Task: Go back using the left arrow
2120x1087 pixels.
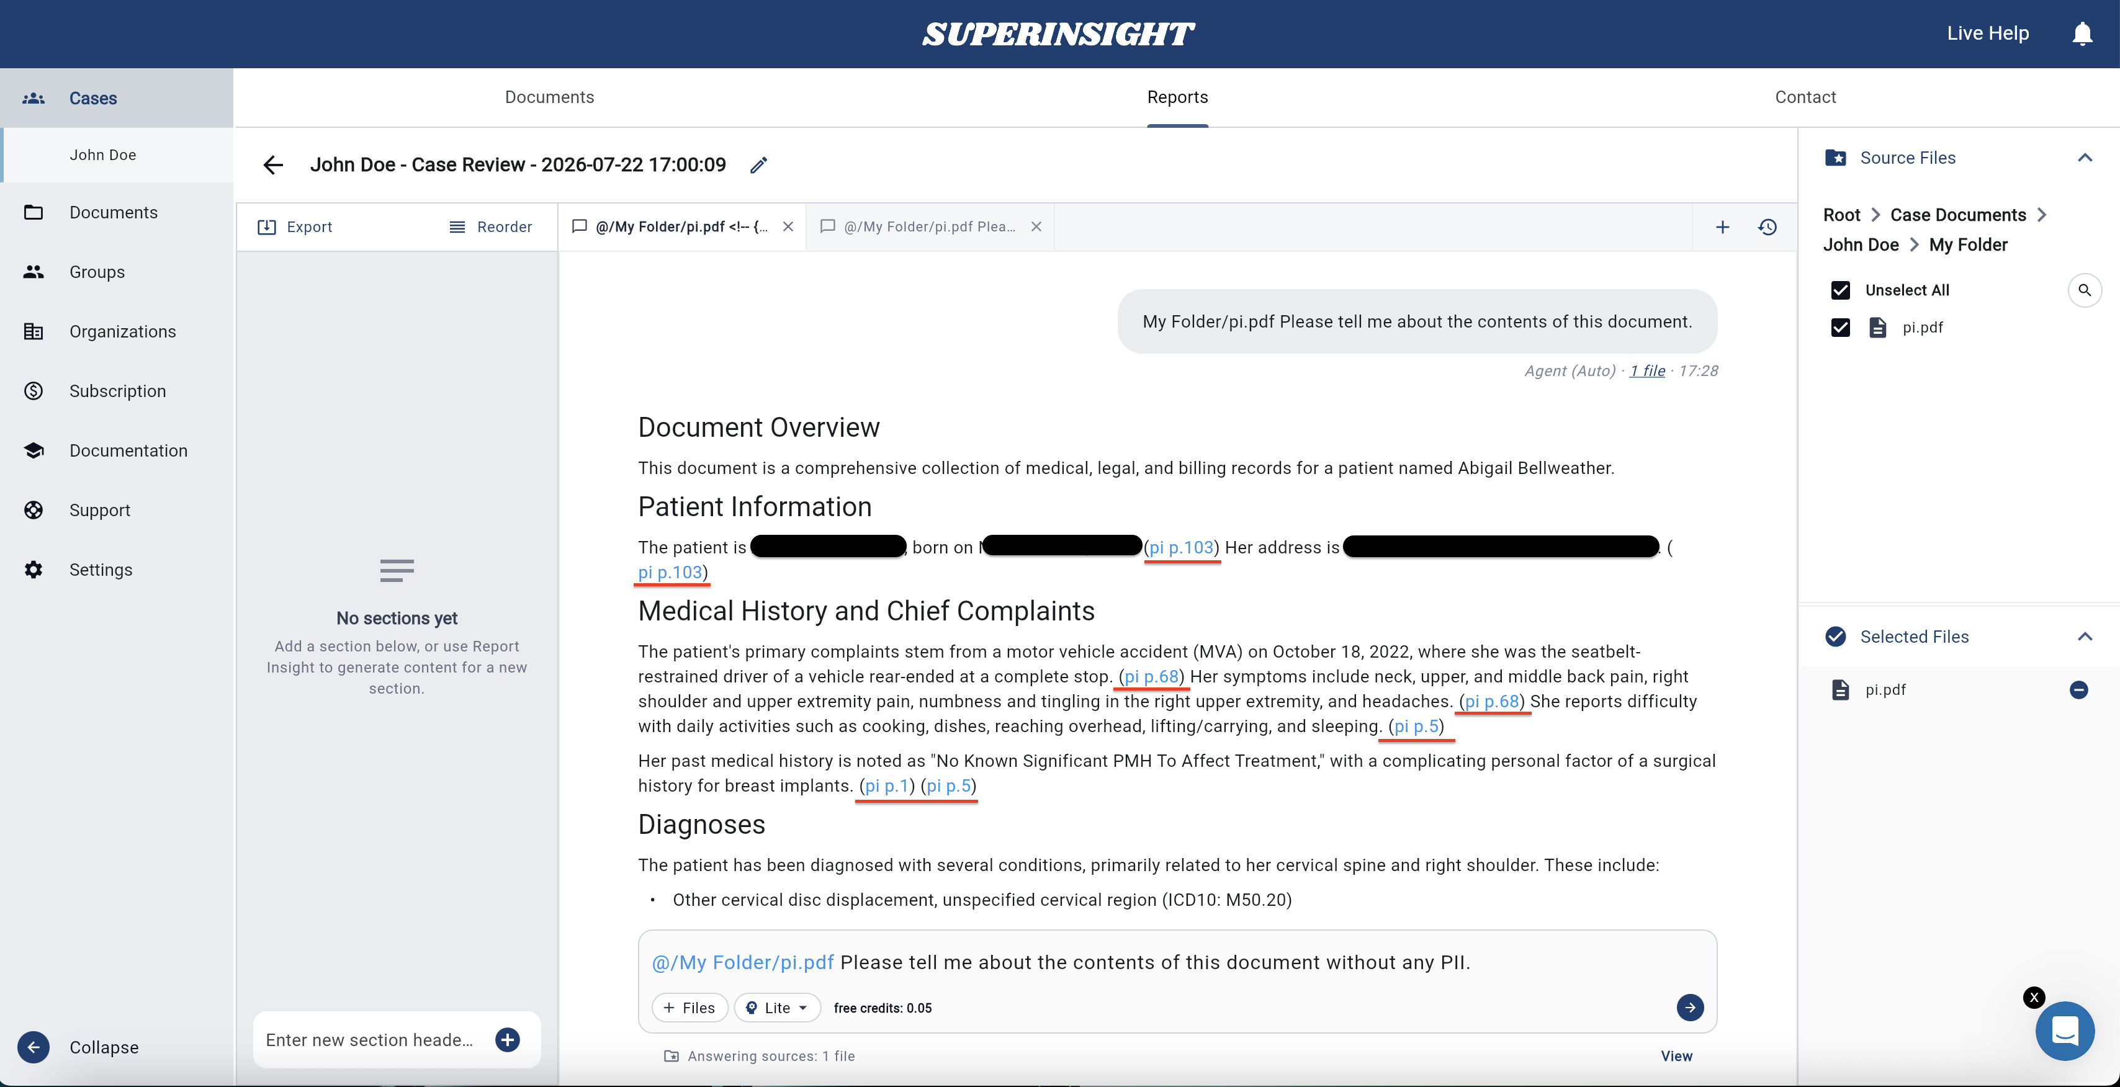Action: tap(273, 164)
